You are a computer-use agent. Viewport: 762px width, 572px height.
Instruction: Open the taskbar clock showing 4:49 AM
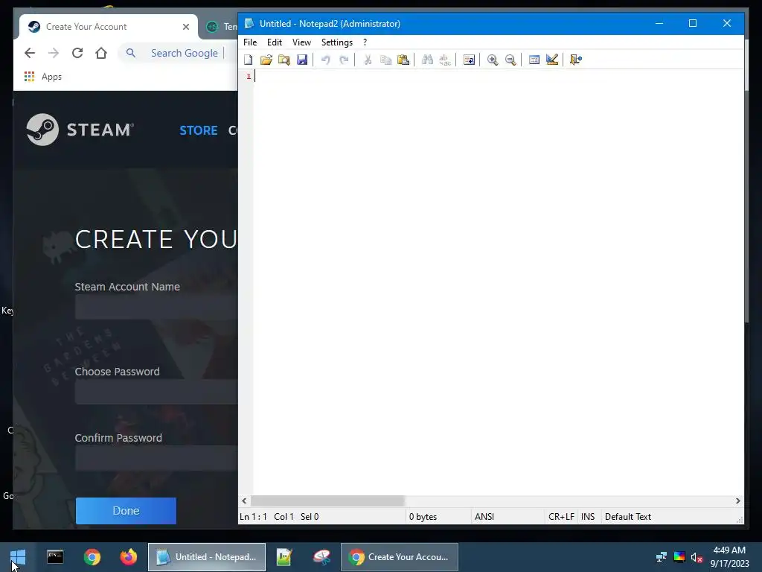[729, 557]
